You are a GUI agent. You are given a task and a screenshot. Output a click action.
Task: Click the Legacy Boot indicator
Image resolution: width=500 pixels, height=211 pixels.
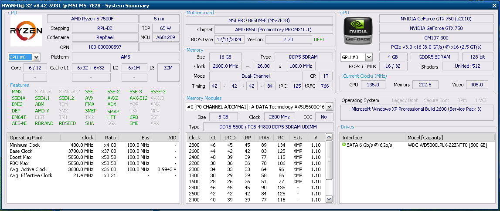(405, 100)
